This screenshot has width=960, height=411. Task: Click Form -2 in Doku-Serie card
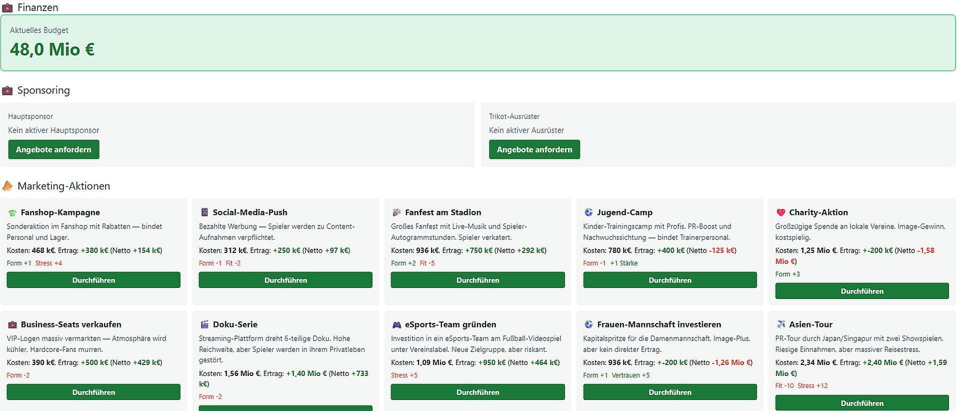coord(210,397)
